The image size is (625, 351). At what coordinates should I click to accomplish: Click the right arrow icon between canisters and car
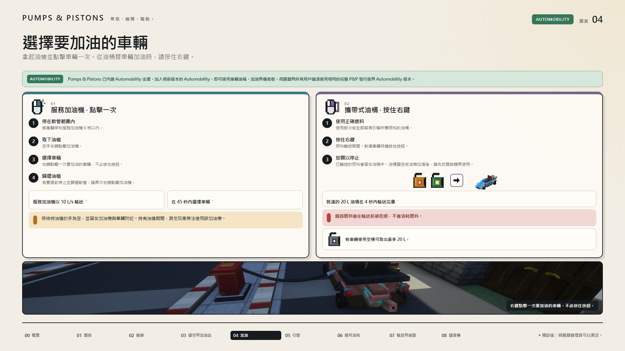click(x=457, y=180)
